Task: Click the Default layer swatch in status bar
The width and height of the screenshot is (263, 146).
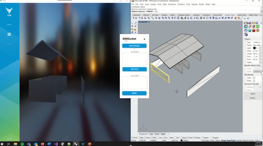Action: click(181, 140)
